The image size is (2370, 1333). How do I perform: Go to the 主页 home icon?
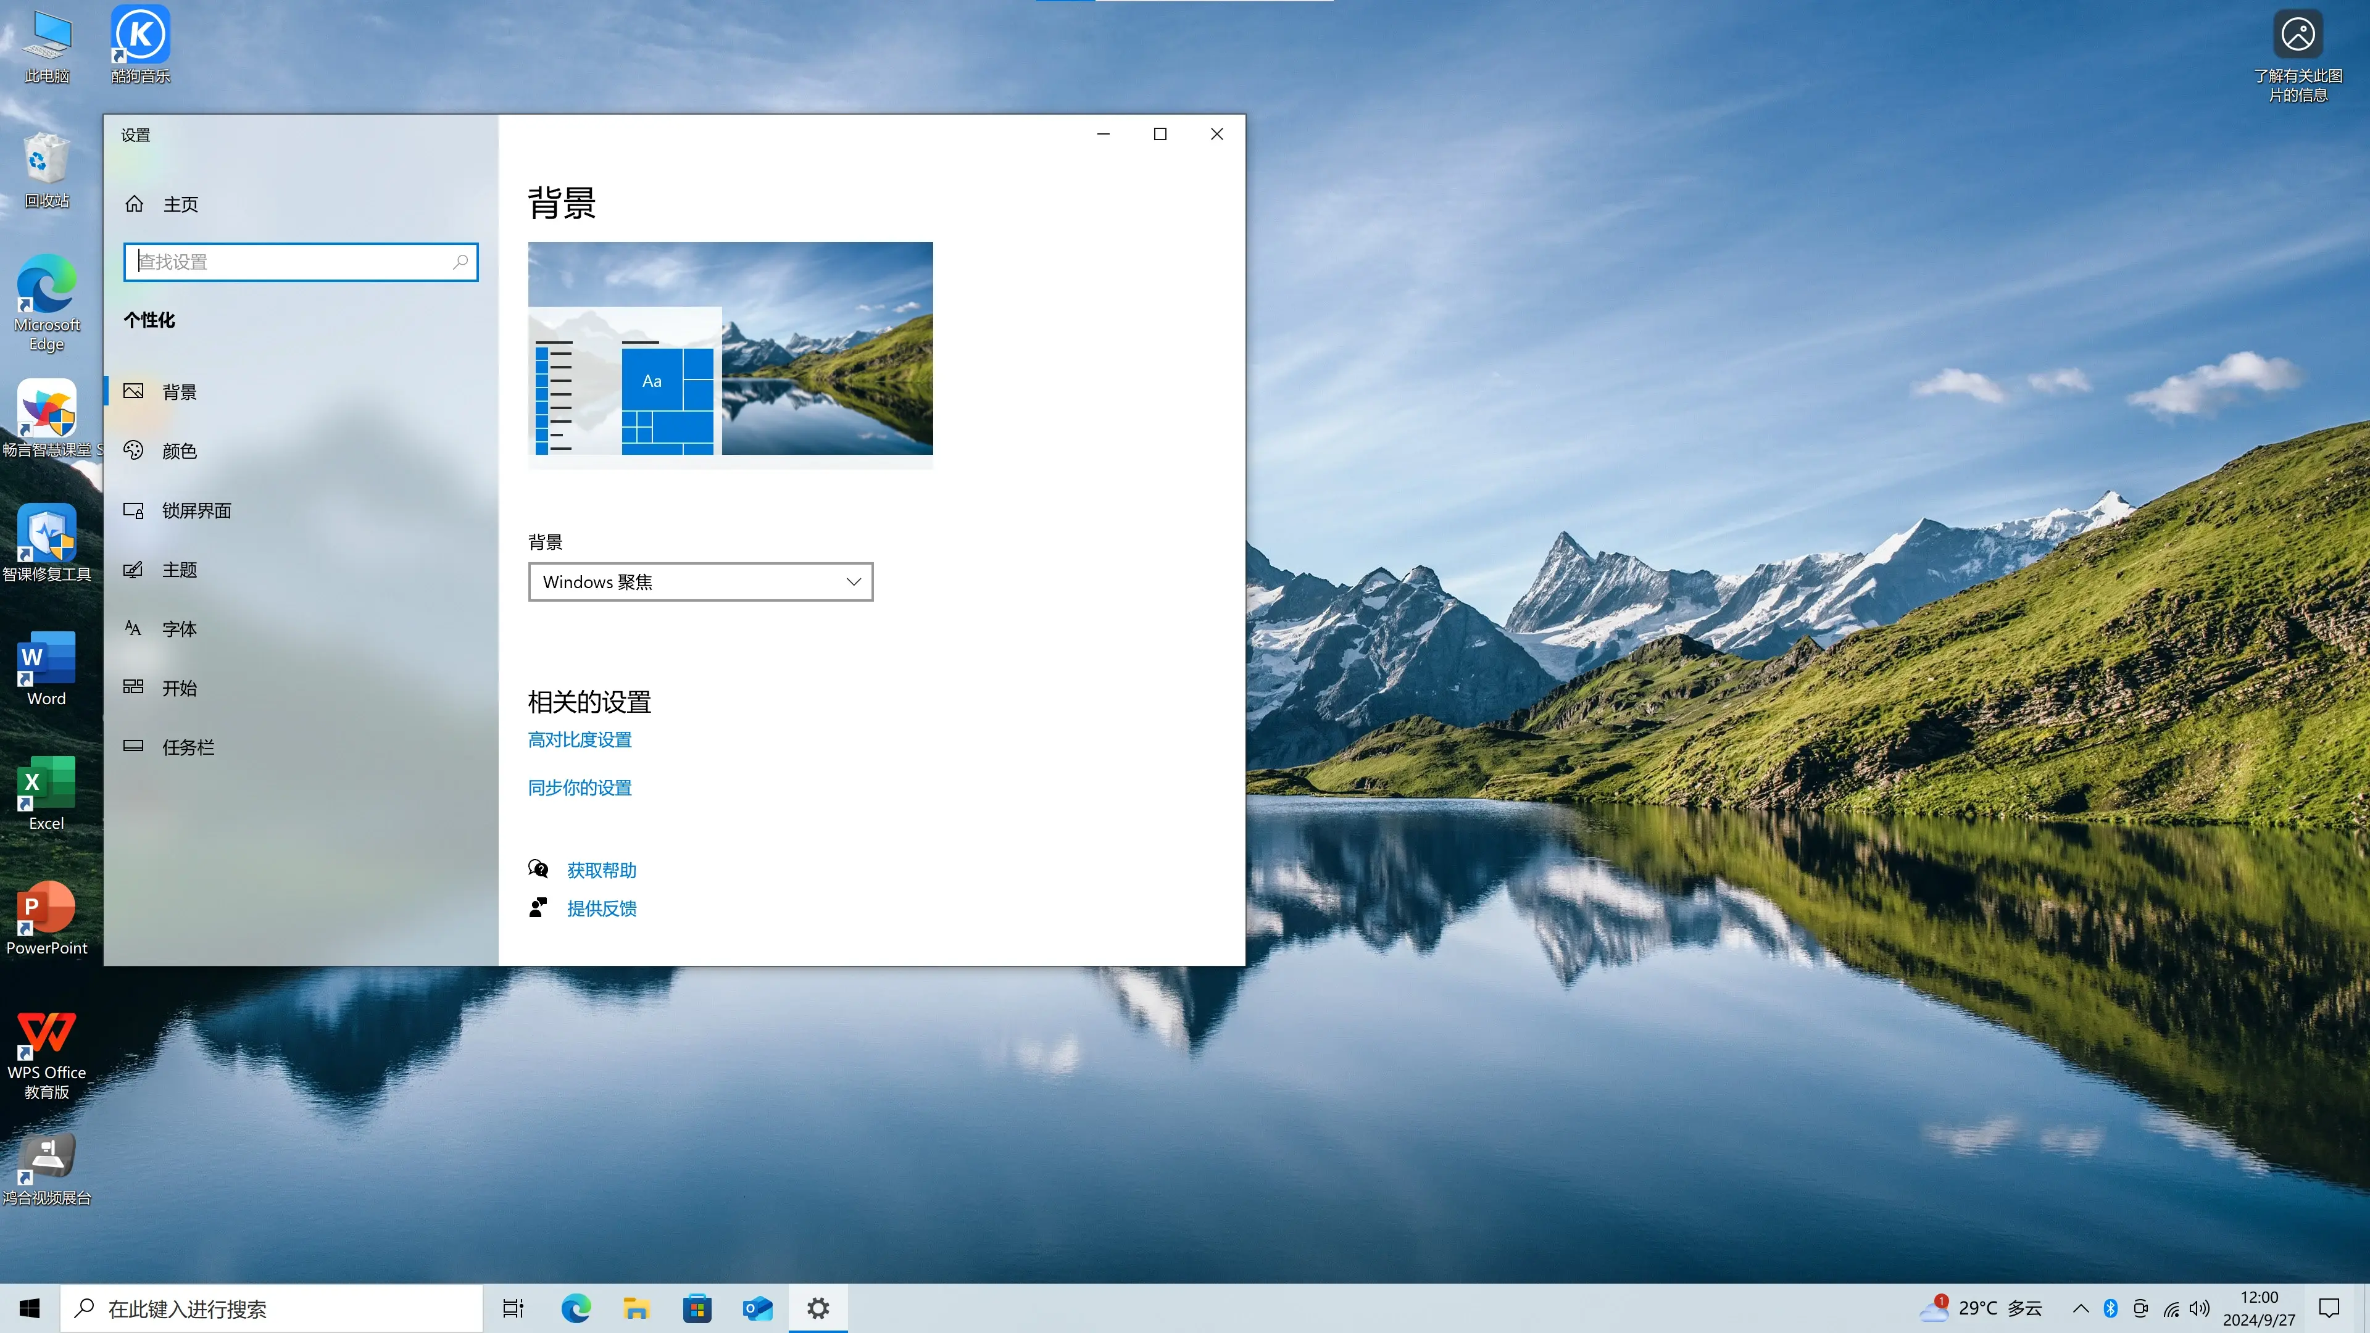pos(135,203)
